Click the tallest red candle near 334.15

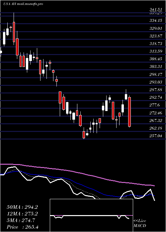(x=14, y=32)
